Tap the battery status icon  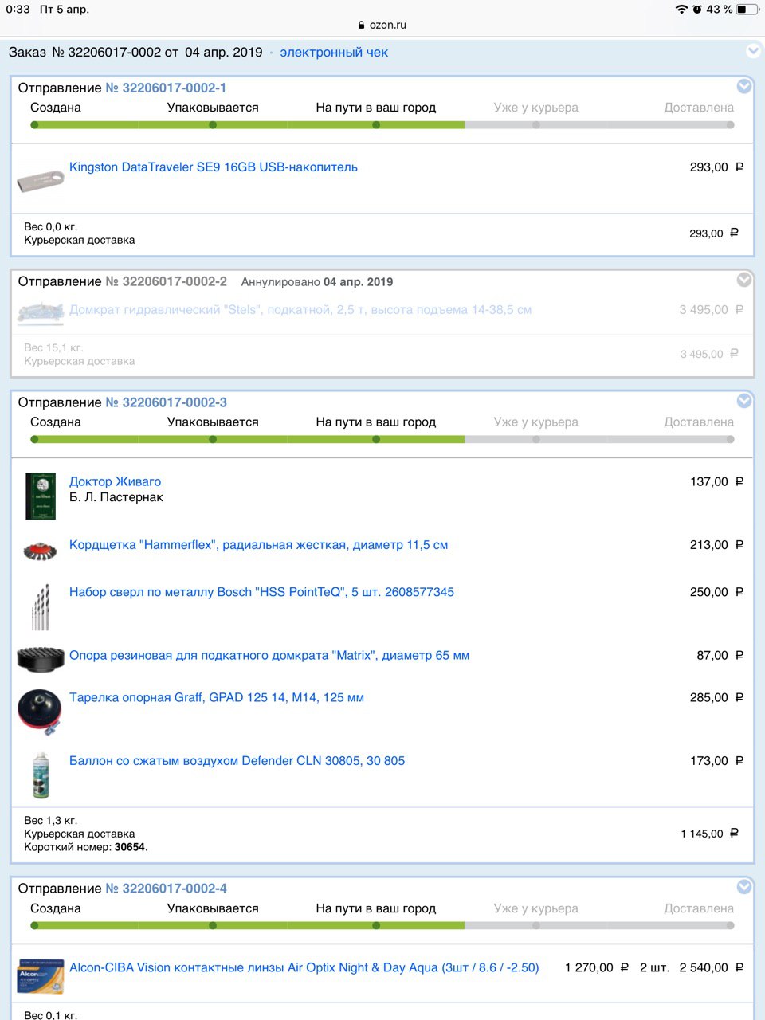747,10
